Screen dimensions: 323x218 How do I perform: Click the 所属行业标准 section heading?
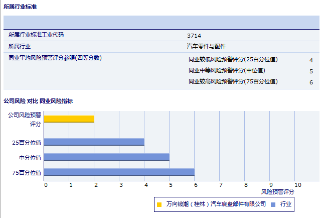pyautogui.click(x=20, y=7)
